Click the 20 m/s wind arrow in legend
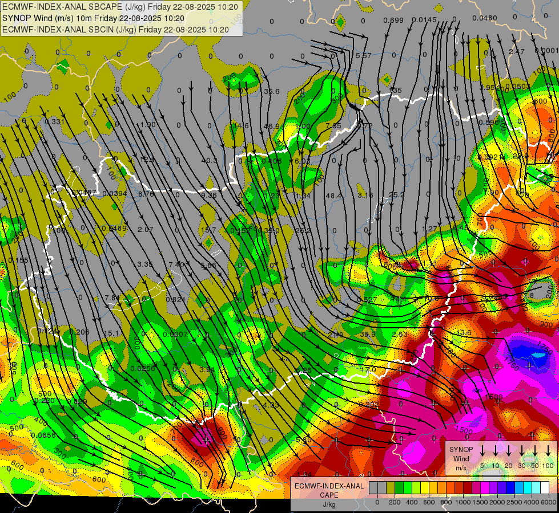 pyautogui.click(x=509, y=450)
